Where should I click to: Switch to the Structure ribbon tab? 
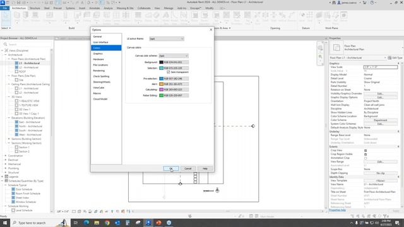click(x=35, y=8)
